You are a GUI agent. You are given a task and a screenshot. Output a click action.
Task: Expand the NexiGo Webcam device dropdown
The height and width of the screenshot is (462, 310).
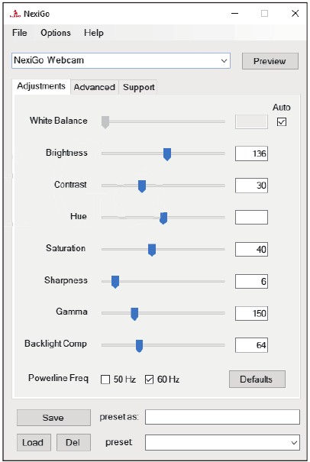(x=121, y=60)
